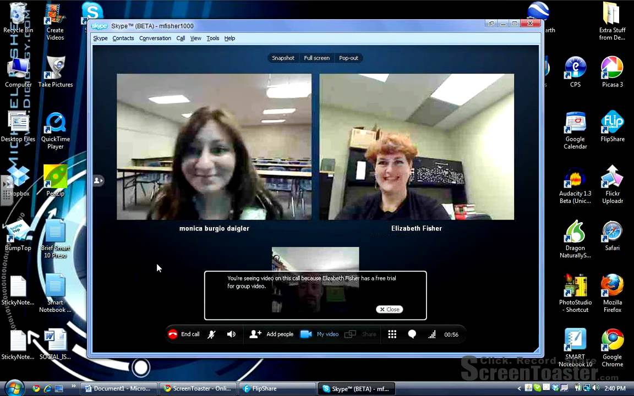This screenshot has height=396, width=634.
Task: Open Brief Smart 10 Preso file
Action: (x=56, y=239)
